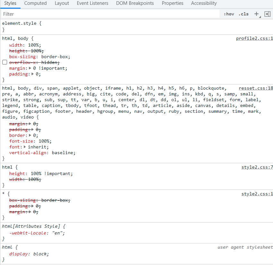Switch to Event Listeners tab
This screenshot has width=273, height=265.
pos(92,3)
